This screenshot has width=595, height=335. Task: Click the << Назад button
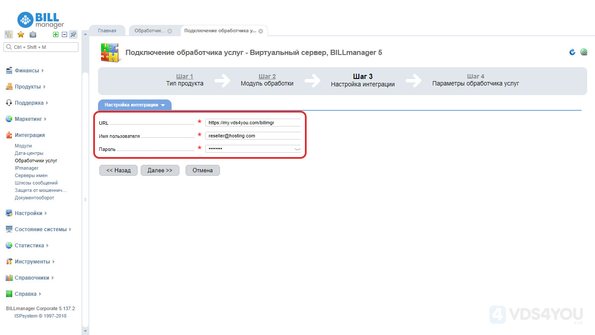tap(118, 171)
